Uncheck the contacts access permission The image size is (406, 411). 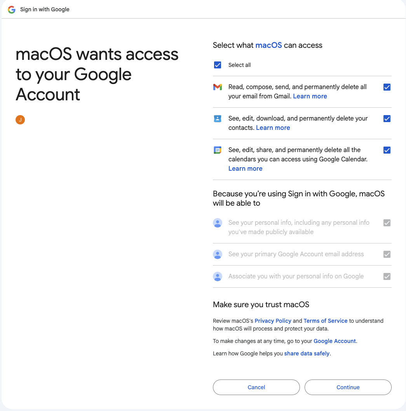(387, 119)
